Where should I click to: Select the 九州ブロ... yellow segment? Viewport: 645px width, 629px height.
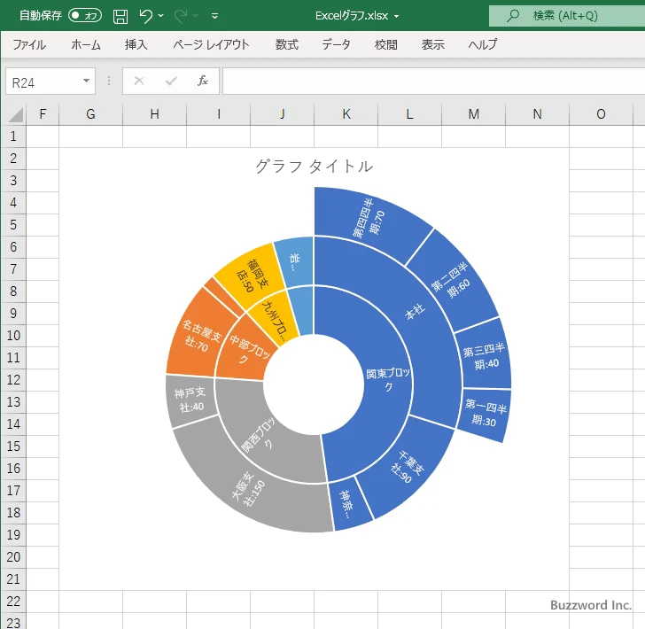click(x=276, y=321)
